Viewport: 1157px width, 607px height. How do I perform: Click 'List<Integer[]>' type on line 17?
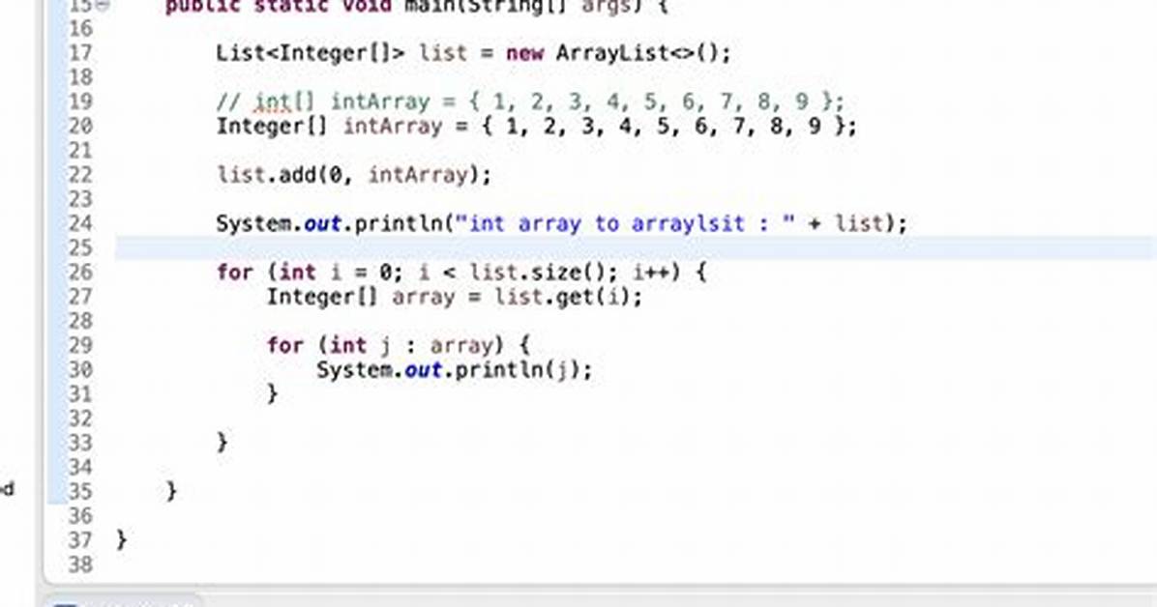pos(310,53)
